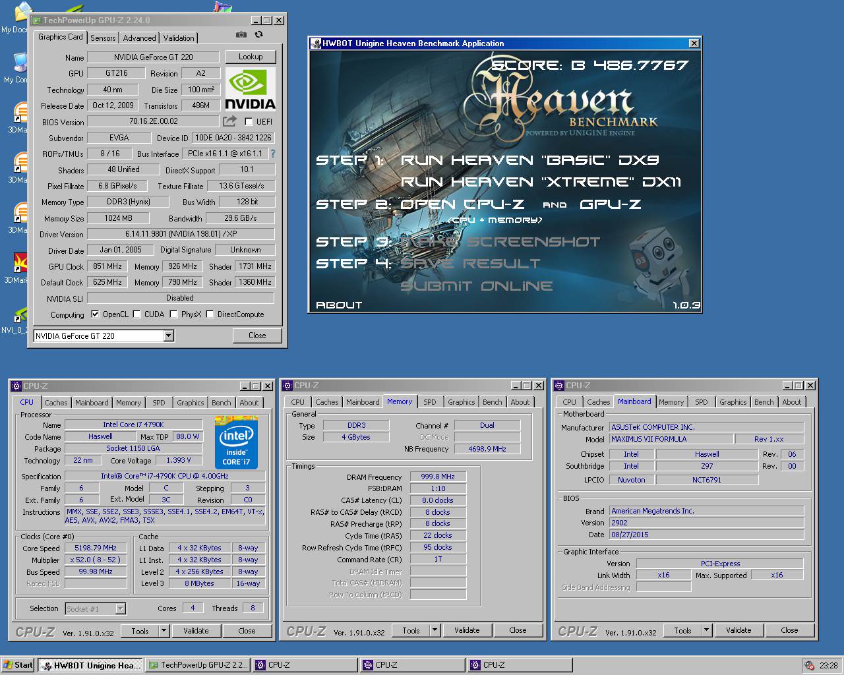844x675 pixels.
Task: Click Validate in first CPU-Z window
Action: [196, 631]
